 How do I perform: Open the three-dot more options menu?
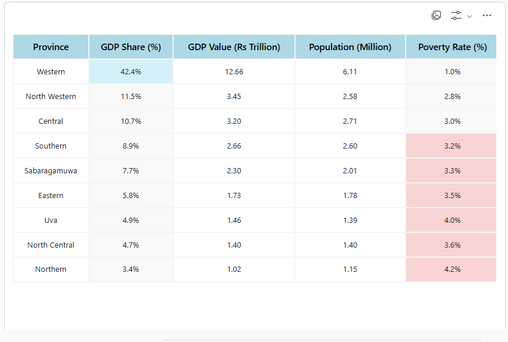487,15
